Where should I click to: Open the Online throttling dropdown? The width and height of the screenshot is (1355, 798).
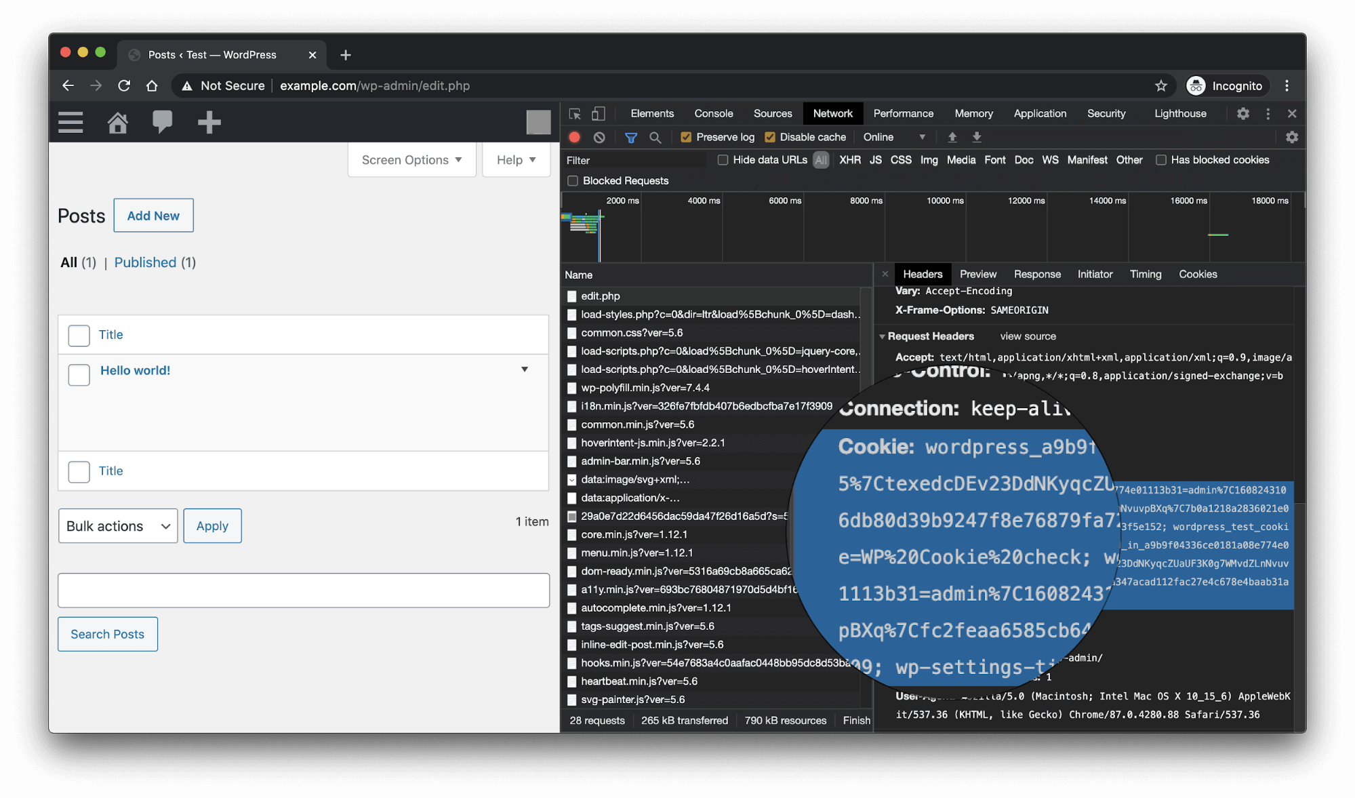point(893,137)
